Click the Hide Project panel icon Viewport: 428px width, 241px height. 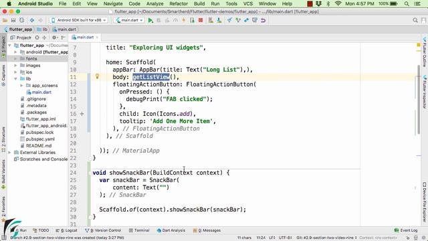pos(63,37)
